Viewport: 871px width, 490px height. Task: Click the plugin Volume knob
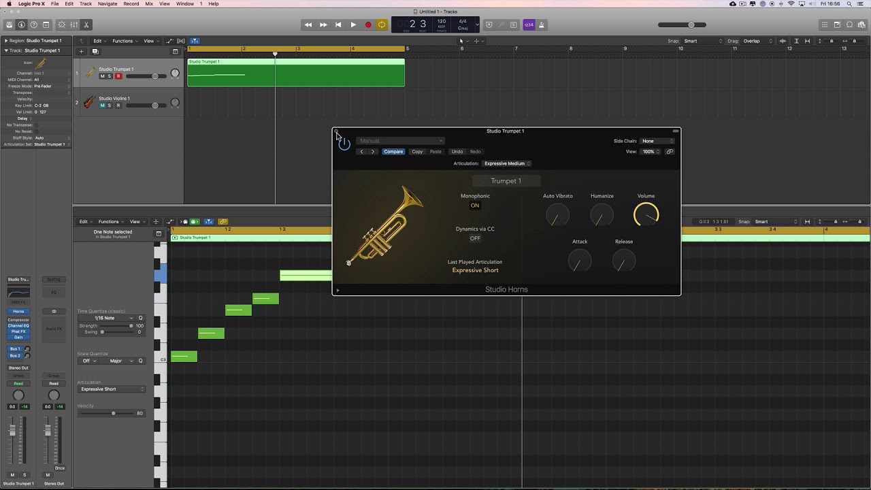tap(646, 215)
